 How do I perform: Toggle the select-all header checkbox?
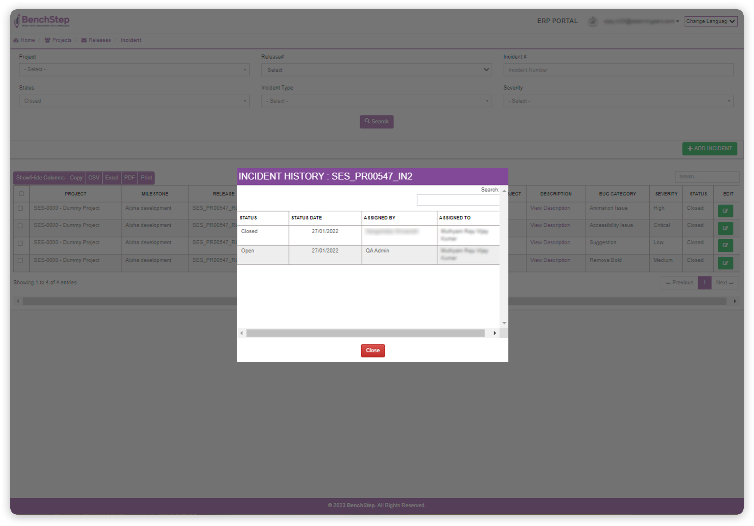tap(21, 194)
